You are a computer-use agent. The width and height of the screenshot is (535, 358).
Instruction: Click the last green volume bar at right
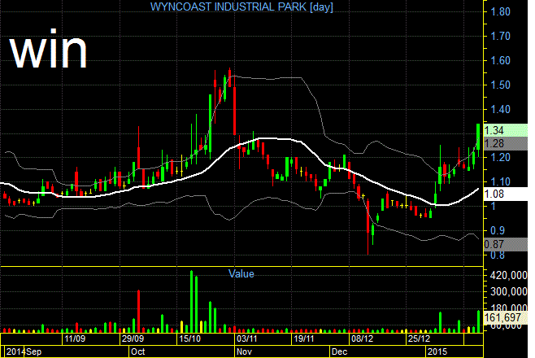tap(478, 321)
